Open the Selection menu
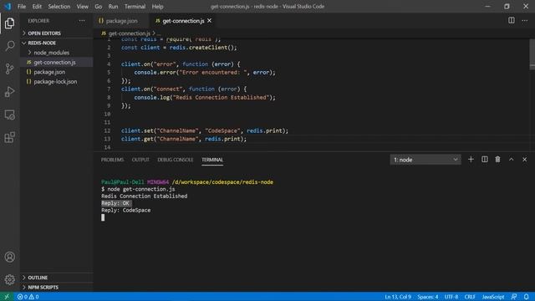The image size is (535, 301). (x=59, y=7)
